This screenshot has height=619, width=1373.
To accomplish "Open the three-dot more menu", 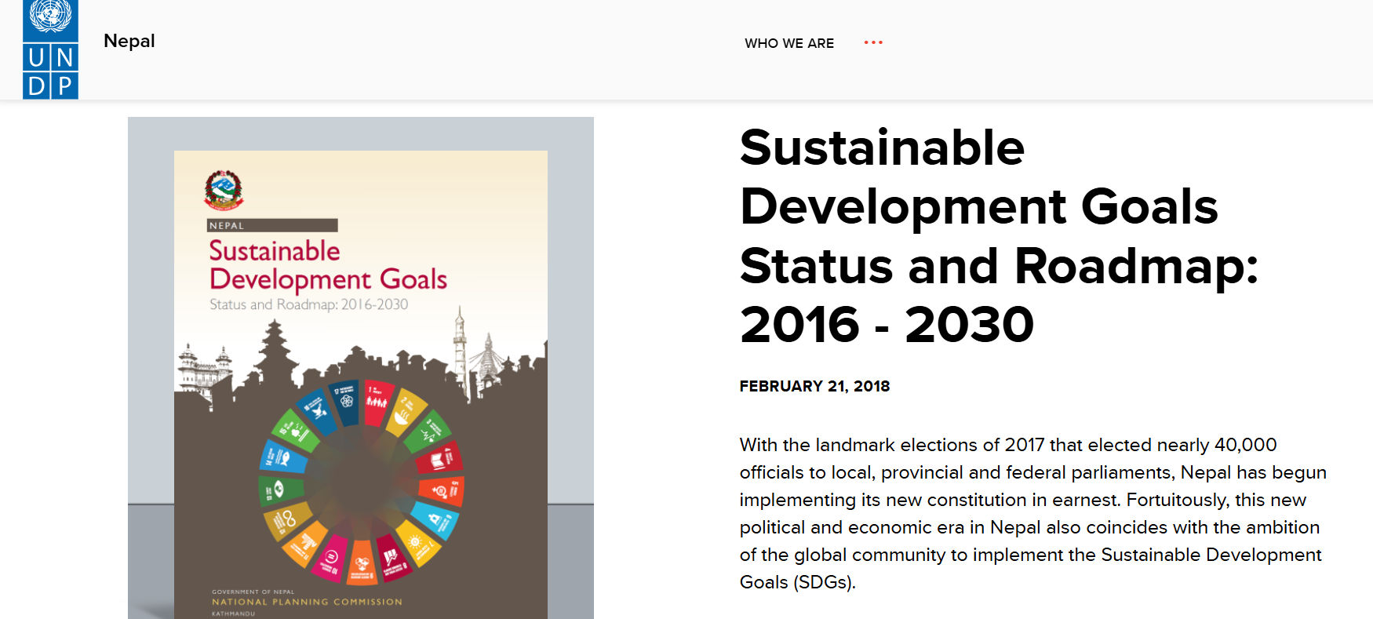I will pos(873,42).
